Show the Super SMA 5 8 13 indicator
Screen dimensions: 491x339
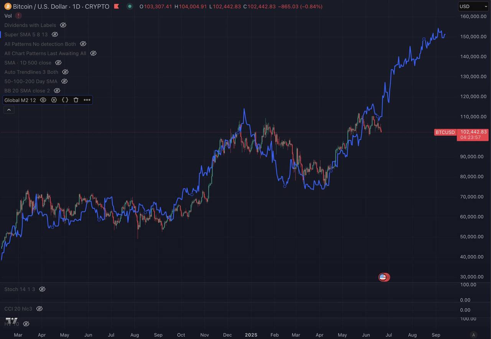click(55, 34)
